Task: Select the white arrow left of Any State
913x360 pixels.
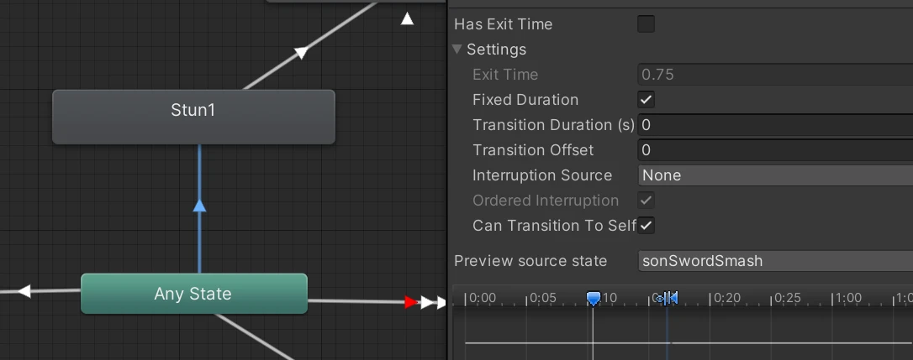Action: pyautogui.click(x=24, y=291)
